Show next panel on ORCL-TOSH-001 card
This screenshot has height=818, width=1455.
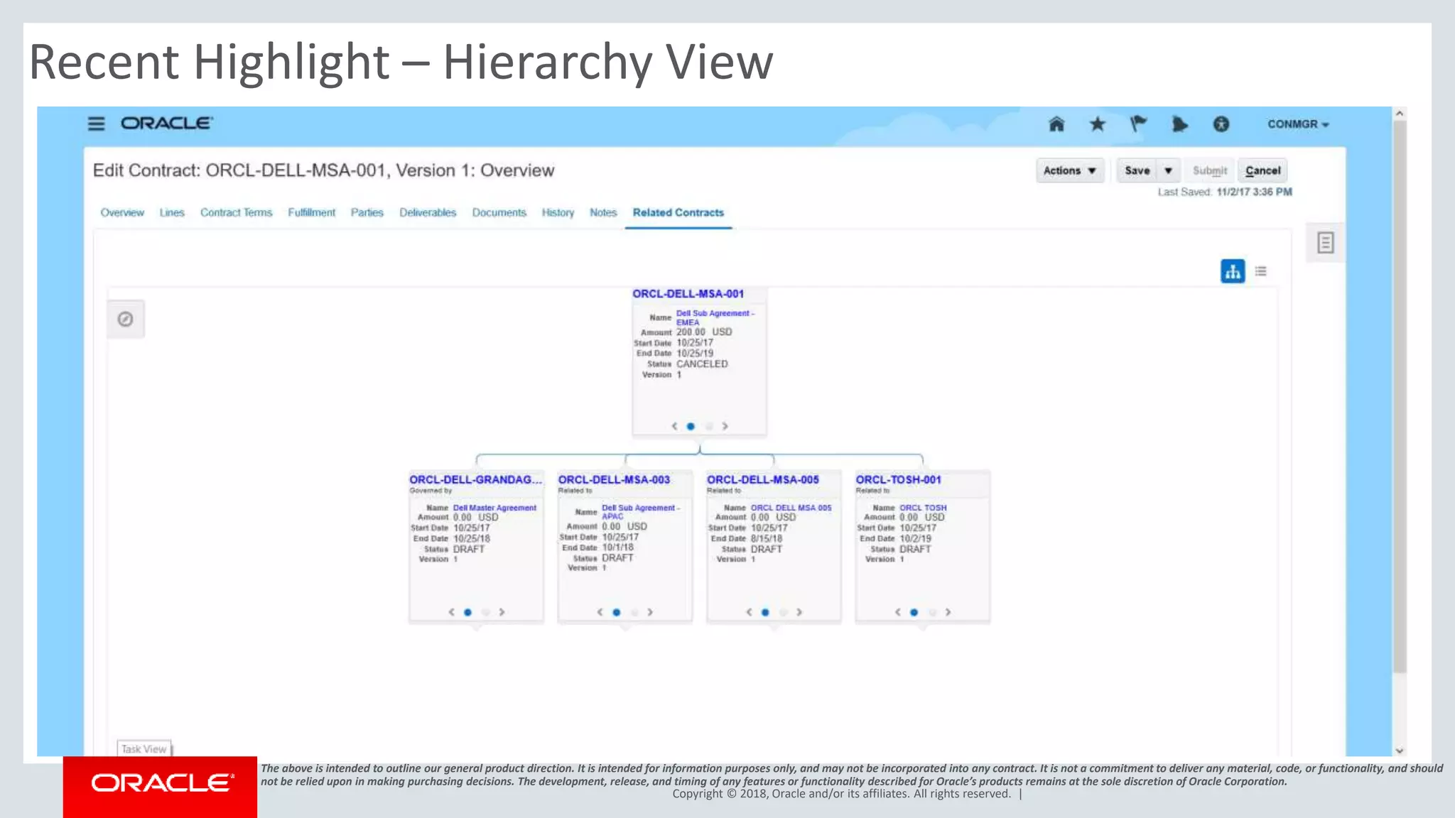pos(948,612)
